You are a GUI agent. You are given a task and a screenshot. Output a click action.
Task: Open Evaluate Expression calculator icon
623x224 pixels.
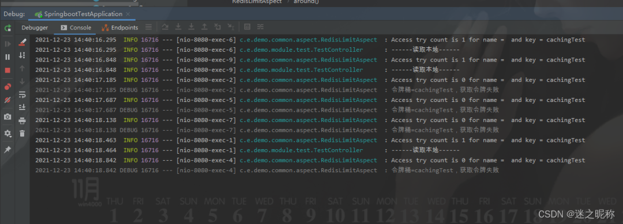(x=247, y=27)
